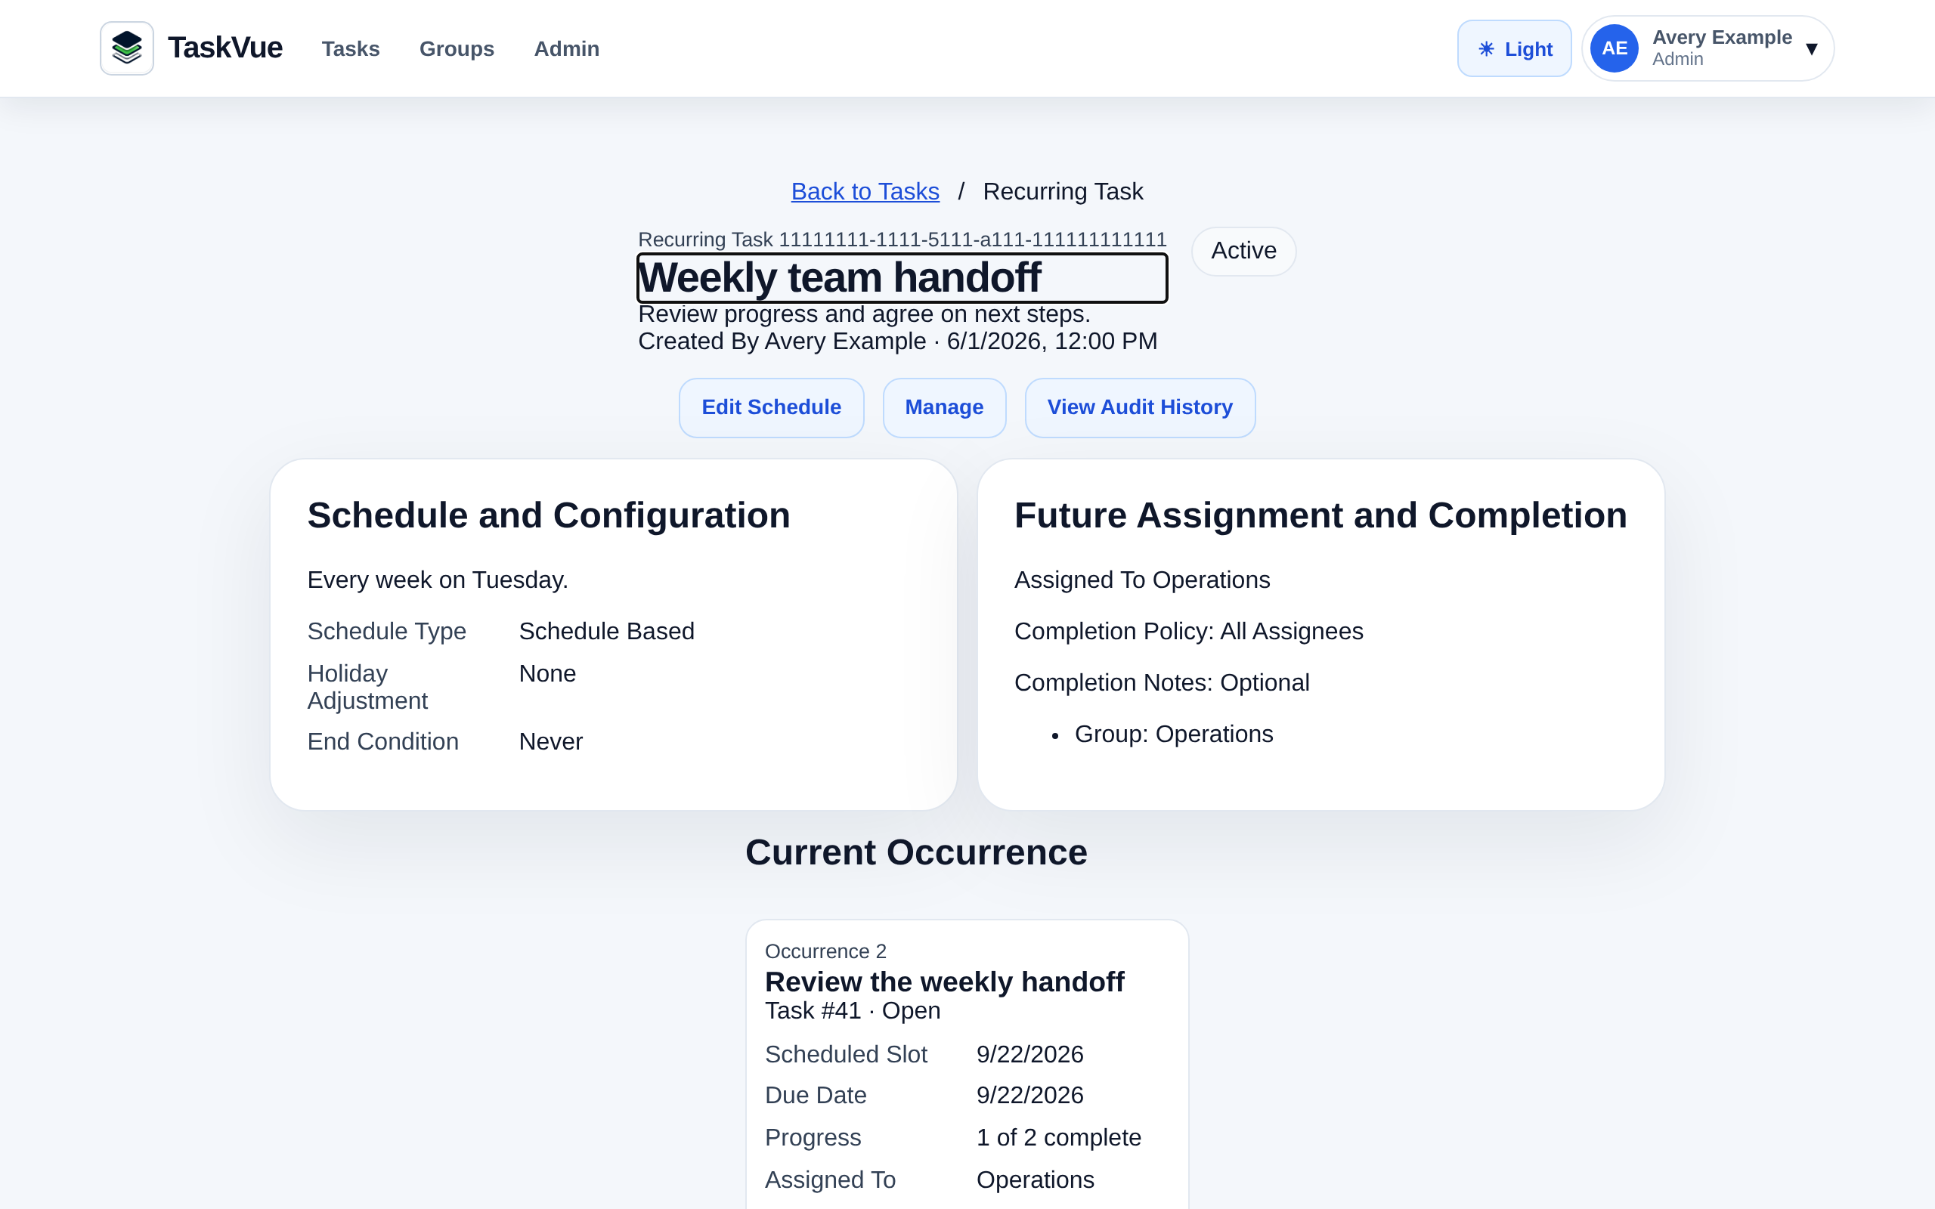
Task: Open the Tasks nav item
Action: tap(350, 49)
